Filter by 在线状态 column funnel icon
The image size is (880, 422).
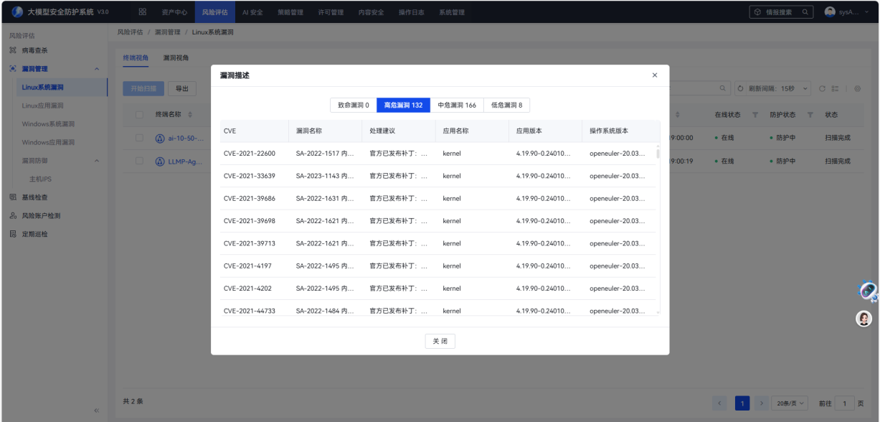pyautogui.click(x=755, y=116)
